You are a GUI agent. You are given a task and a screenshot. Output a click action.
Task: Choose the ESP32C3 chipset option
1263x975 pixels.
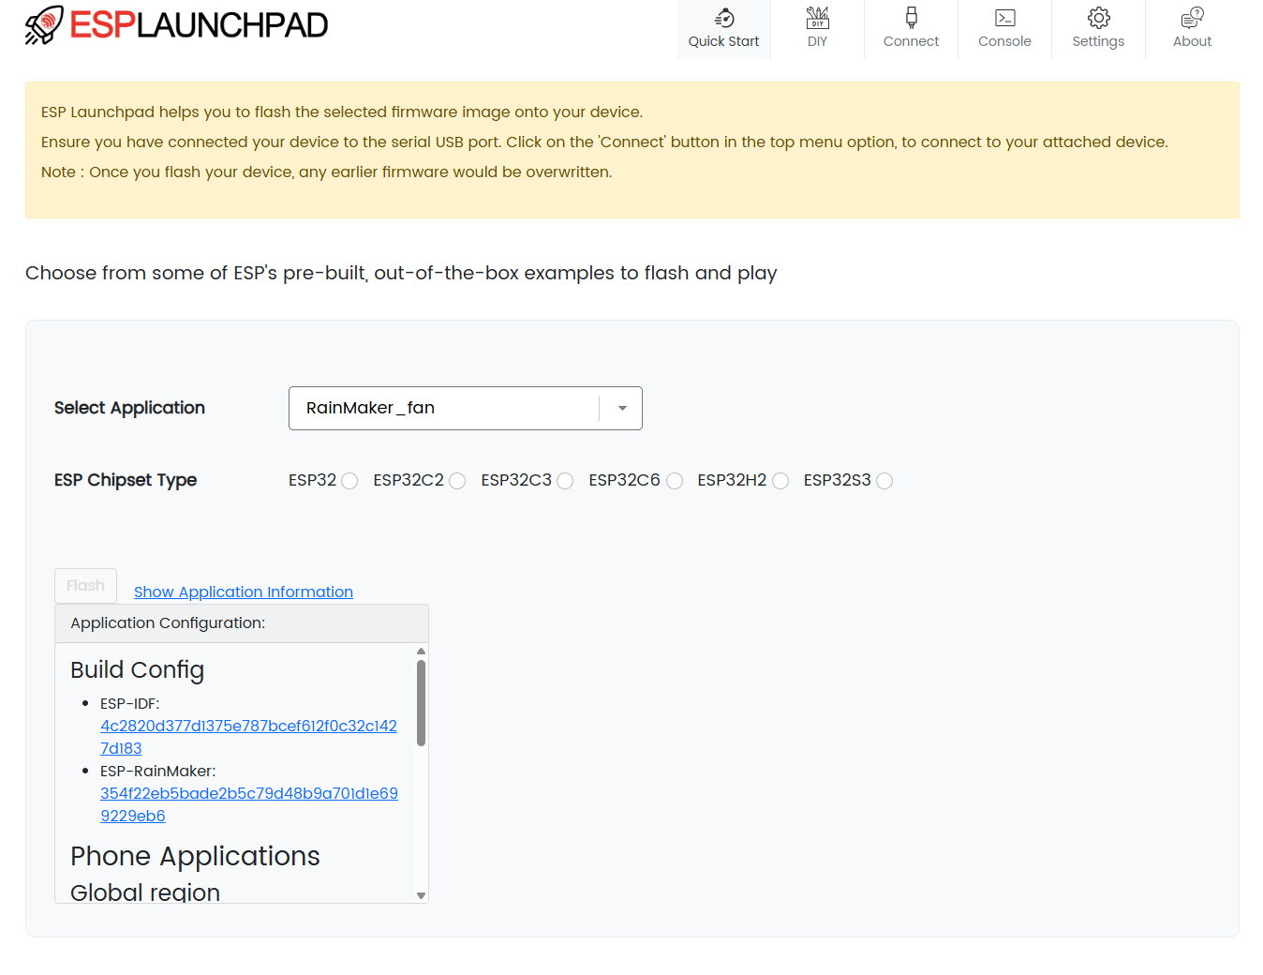[x=565, y=481]
